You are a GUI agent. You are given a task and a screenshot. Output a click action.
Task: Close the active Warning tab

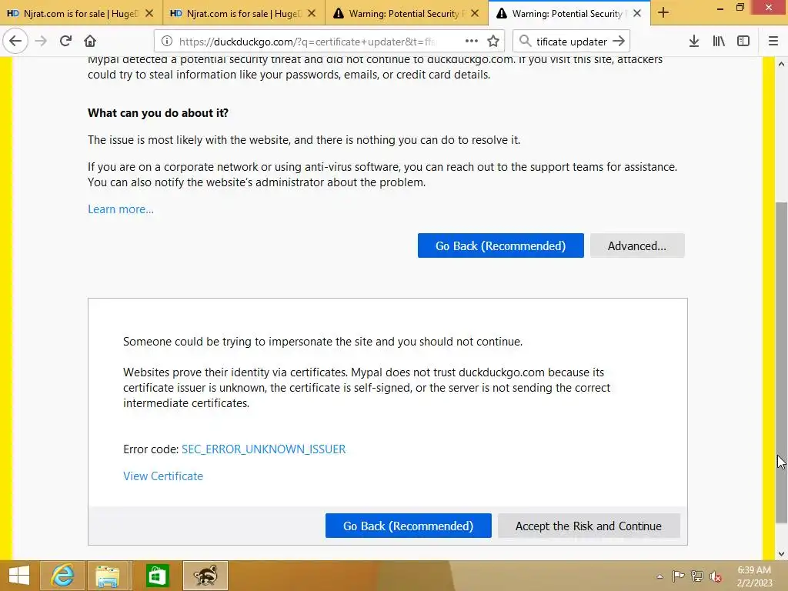[637, 14]
